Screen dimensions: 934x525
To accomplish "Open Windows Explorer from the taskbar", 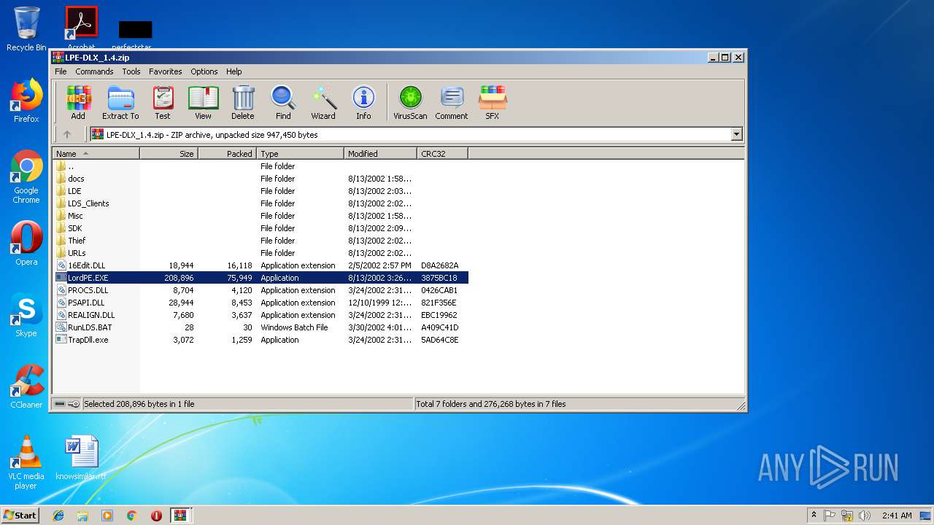I will (x=82, y=516).
